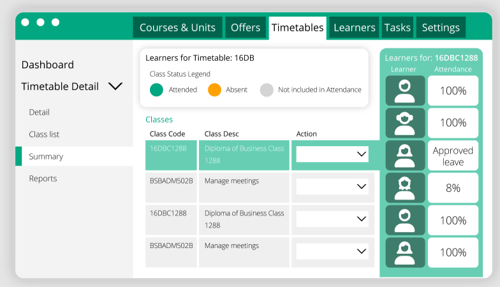Open Action dropdown for last Manage meetings row
This screenshot has height=287, width=500.
coord(332,251)
